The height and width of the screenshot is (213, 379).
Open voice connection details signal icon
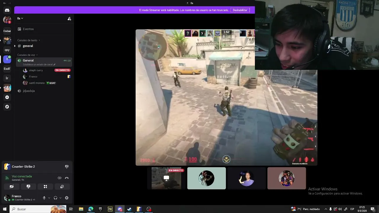(7, 178)
